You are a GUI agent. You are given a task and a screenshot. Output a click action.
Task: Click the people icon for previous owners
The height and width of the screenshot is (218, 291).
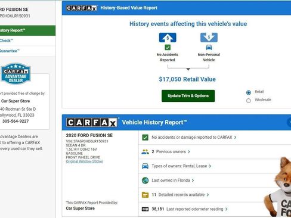click(145, 152)
